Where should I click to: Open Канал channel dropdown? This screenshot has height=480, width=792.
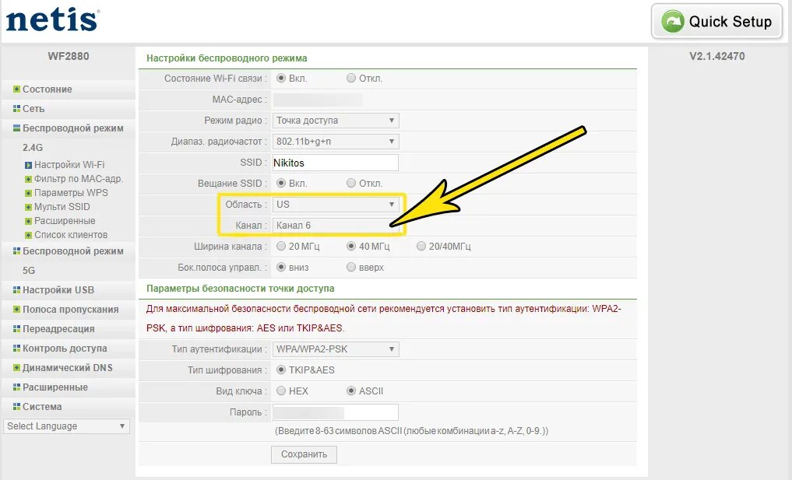point(336,226)
